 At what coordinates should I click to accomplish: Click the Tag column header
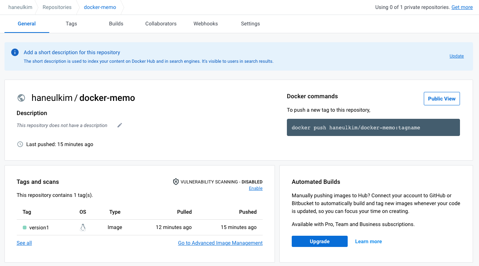point(27,212)
